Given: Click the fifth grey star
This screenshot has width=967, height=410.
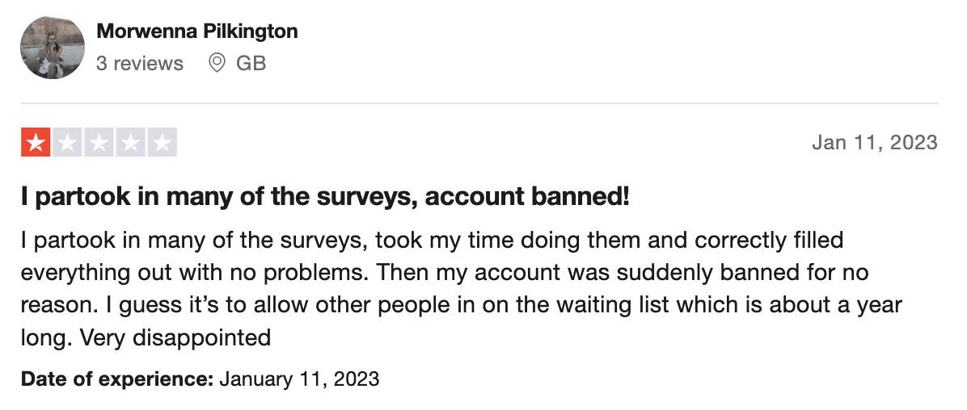Looking at the screenshot, I should point(163,142).
